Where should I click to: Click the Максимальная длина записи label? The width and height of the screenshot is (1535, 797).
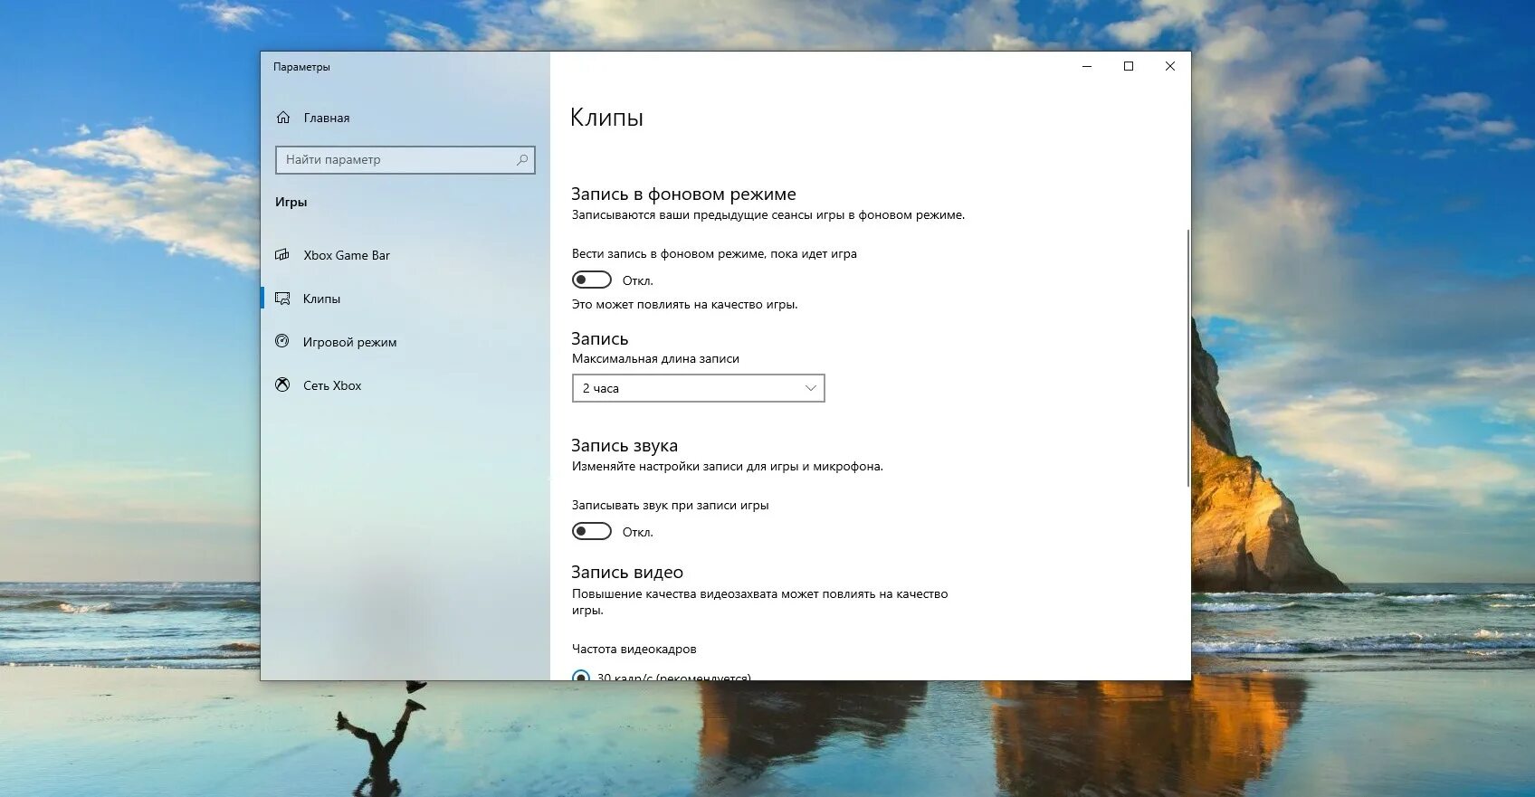pos(655,358)
